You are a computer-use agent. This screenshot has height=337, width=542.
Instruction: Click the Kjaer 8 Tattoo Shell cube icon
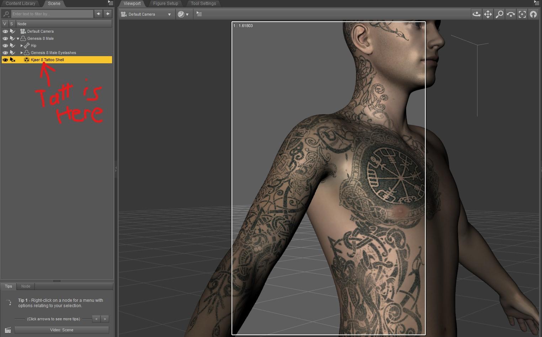pyautogui.click(x=27, y=60)
